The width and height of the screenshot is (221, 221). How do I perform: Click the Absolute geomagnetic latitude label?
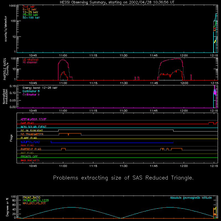coord(191,198)
